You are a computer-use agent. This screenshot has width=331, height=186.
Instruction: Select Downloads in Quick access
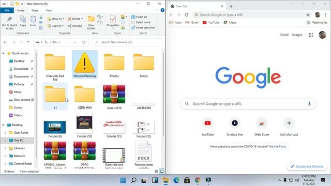click(x=21, y=69)
